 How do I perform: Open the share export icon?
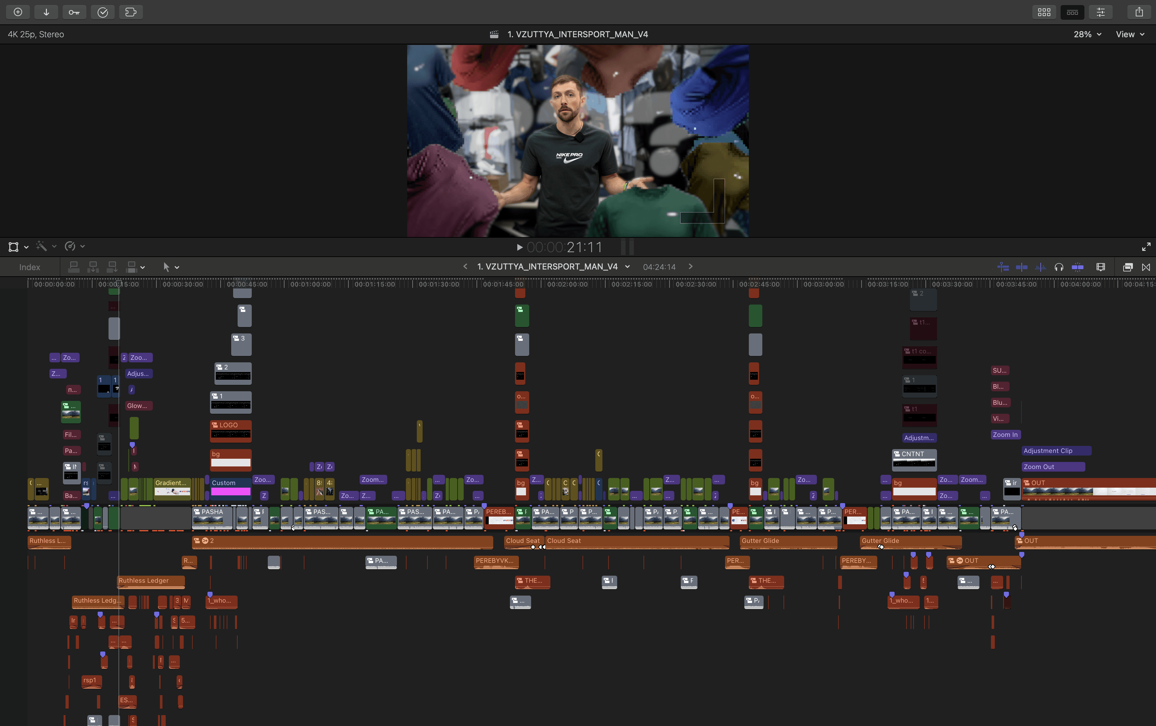(x=1139, y=12)
